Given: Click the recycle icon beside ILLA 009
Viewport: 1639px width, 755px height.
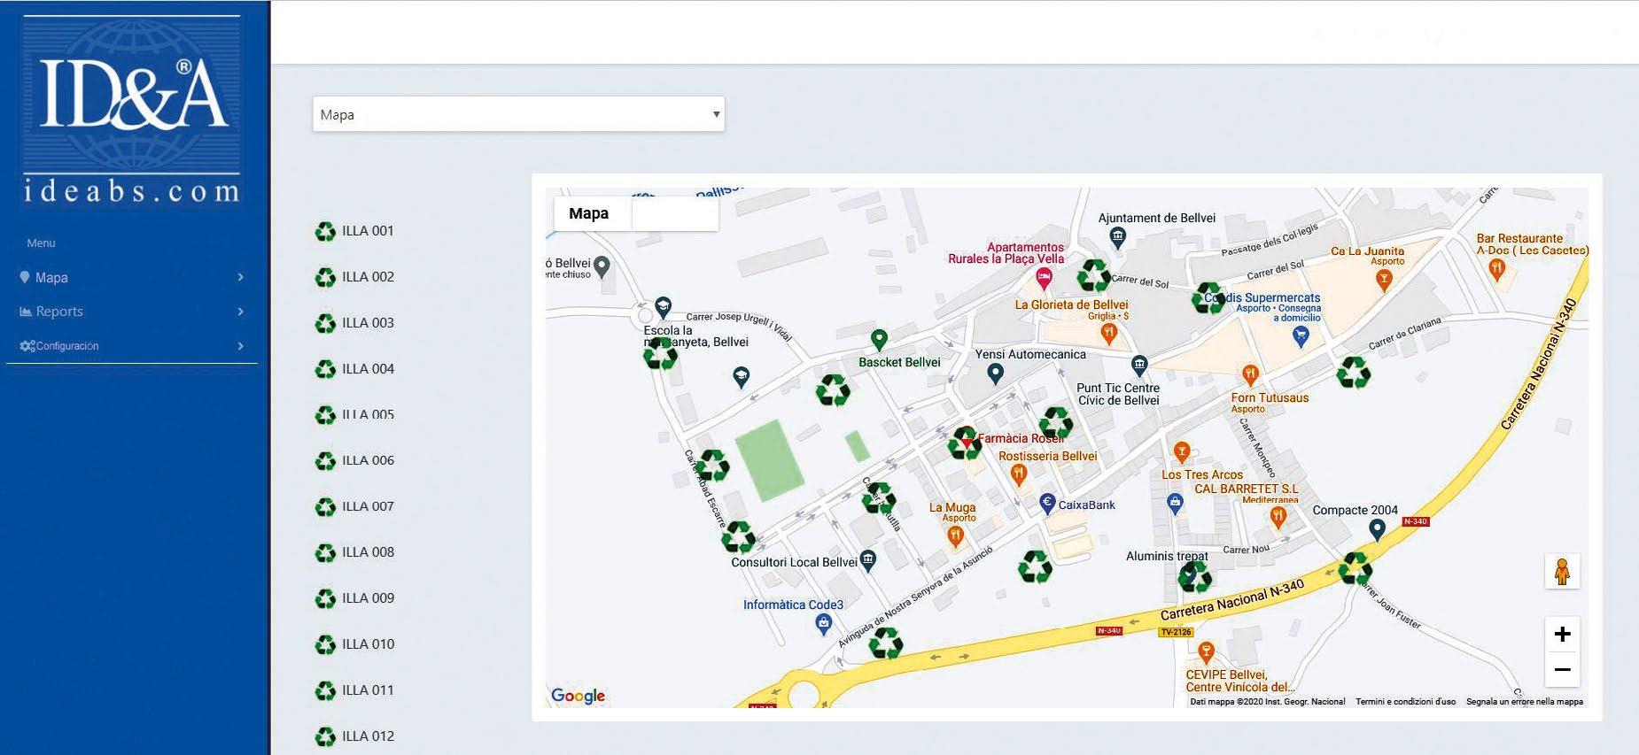Looking at the screenshot, I should point(325,599).
